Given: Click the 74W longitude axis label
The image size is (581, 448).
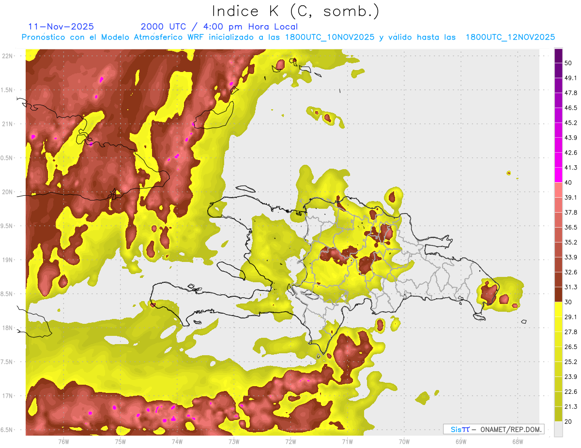Looking at the screenshot, I should click(177, 441).
